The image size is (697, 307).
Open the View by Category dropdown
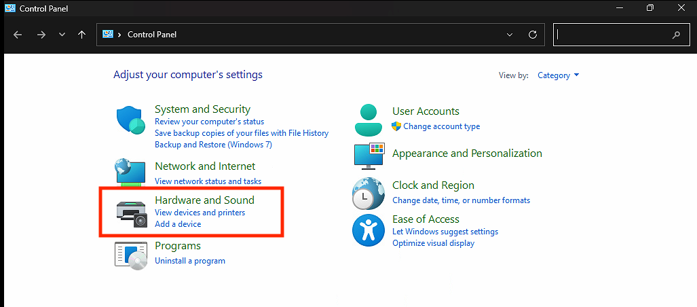click(x=559, y=75)
